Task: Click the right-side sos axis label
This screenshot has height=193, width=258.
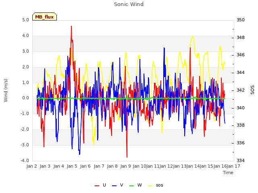Action: [252, 90]
